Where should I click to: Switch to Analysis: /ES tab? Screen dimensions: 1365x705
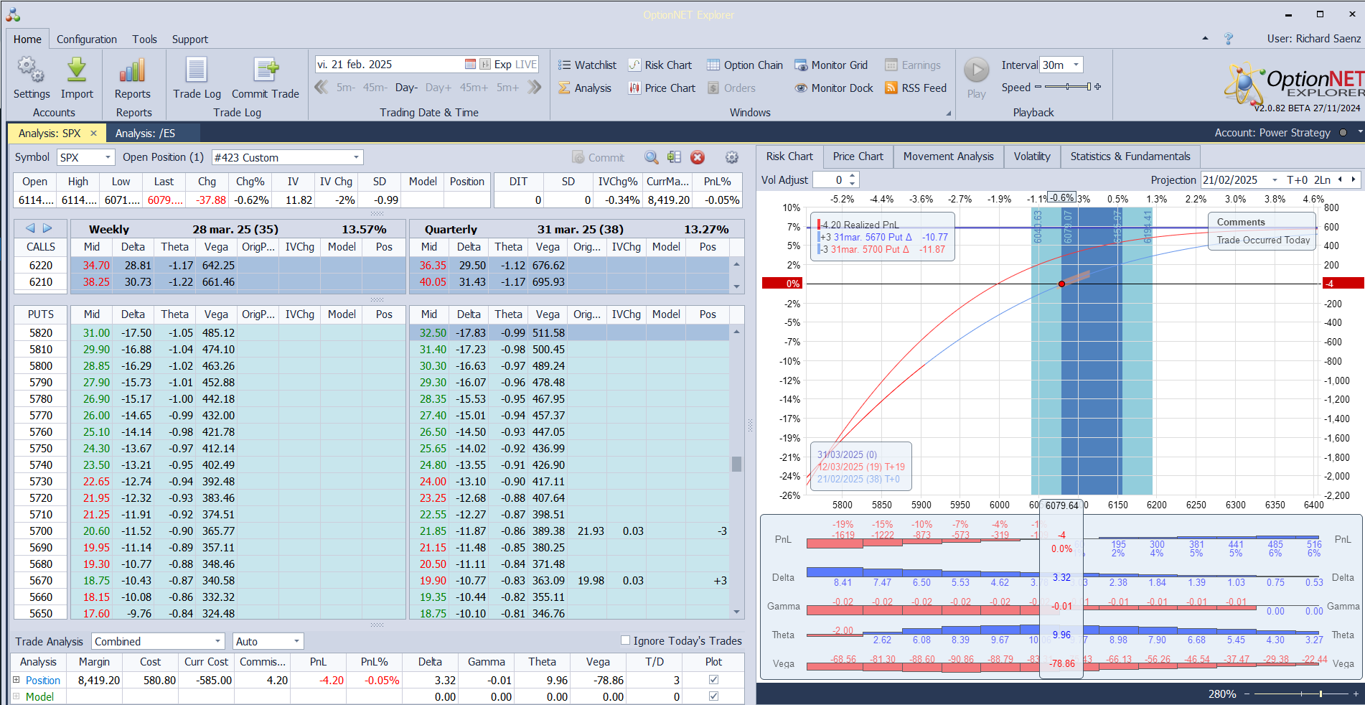tap(145, 134)
